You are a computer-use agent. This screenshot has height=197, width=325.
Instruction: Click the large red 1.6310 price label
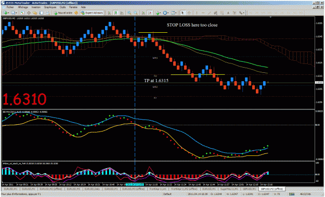24,99
